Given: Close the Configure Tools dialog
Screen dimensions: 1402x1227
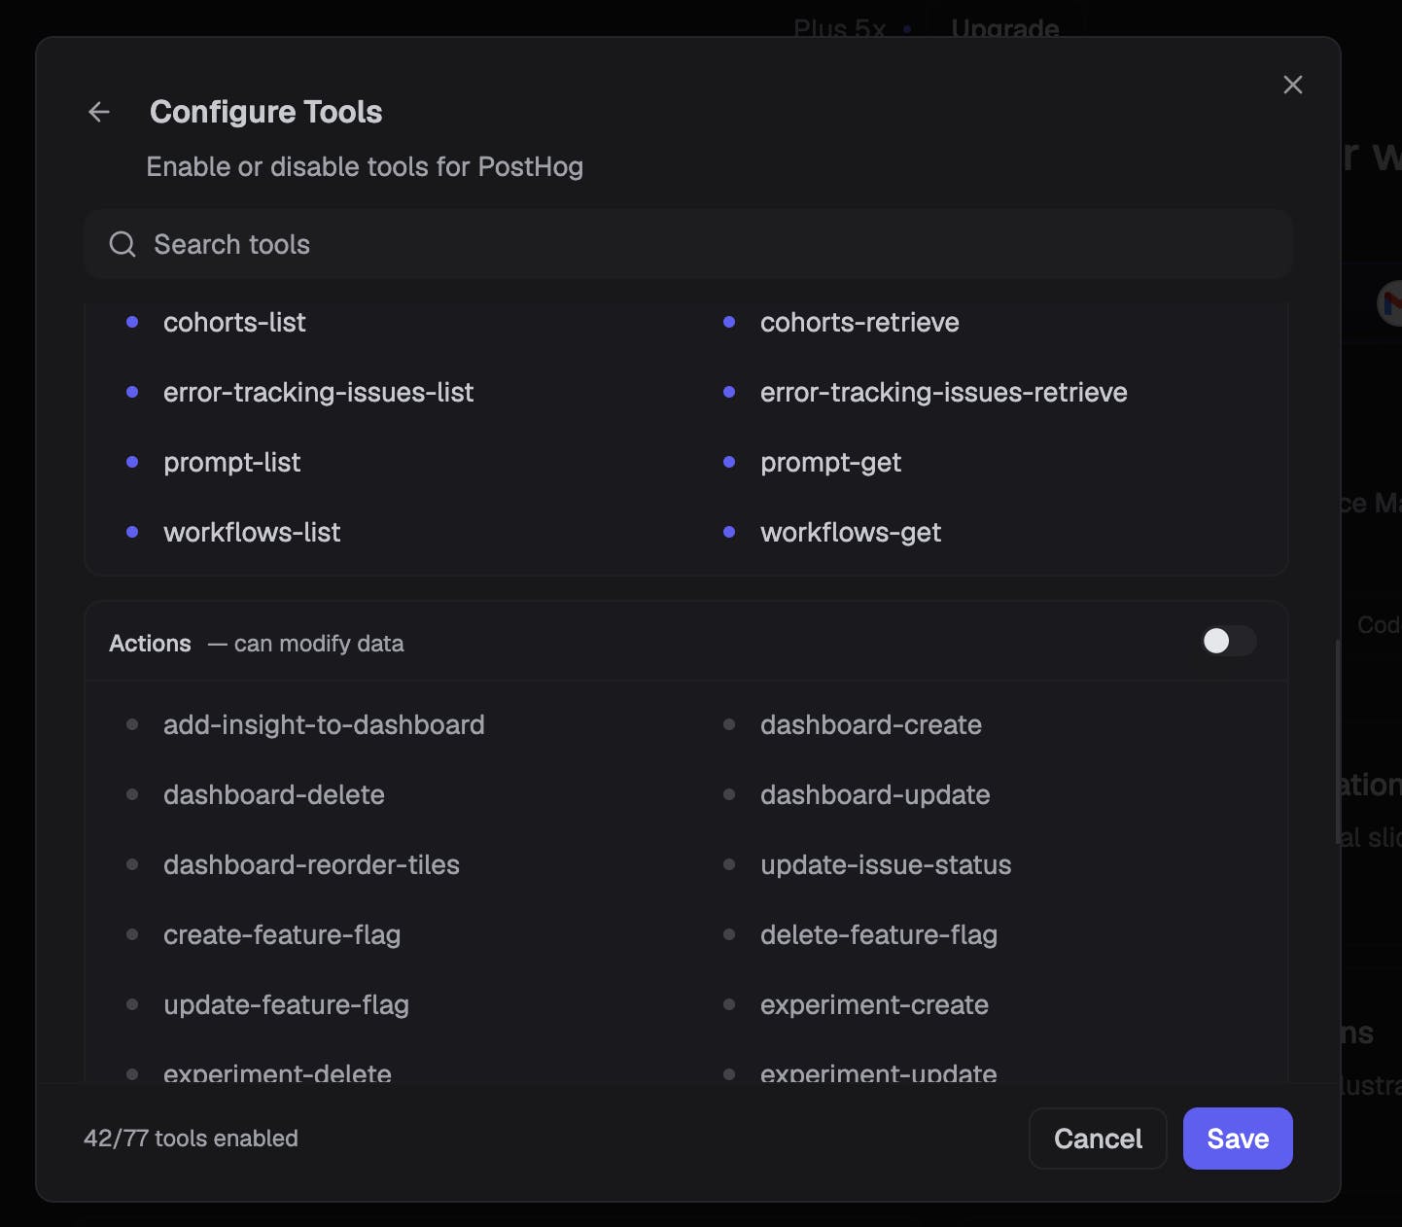Looking at the screenshot, I should (x=1292, y=85).
